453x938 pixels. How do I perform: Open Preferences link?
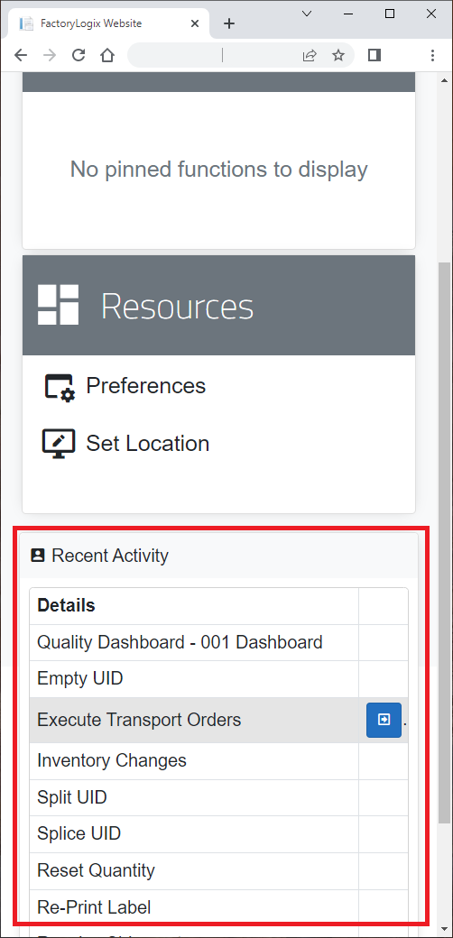point(145,386)
